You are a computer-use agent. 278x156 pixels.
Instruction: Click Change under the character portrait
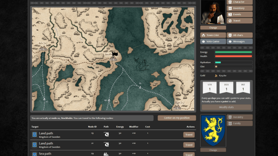(213, 28)
